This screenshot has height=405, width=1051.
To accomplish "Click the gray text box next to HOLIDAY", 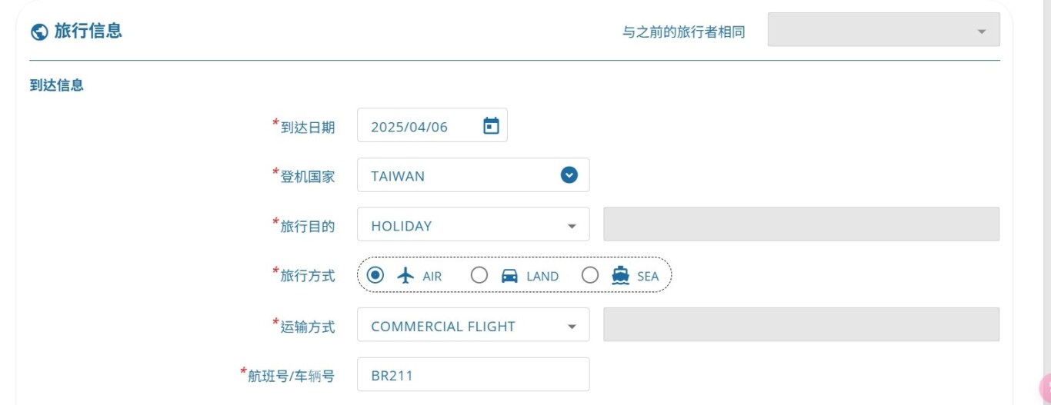I will point(801,224).
